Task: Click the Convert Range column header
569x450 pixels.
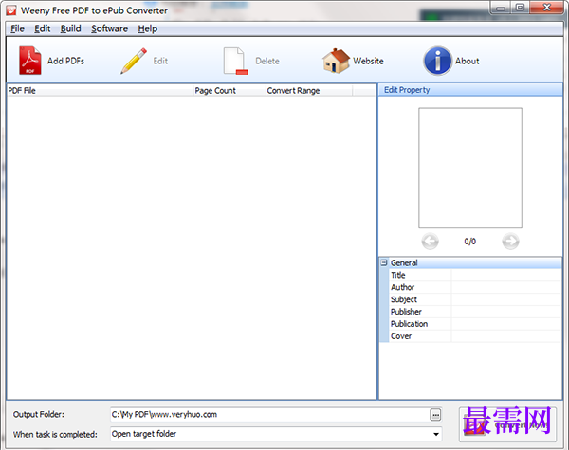Action: pos(309,91)
